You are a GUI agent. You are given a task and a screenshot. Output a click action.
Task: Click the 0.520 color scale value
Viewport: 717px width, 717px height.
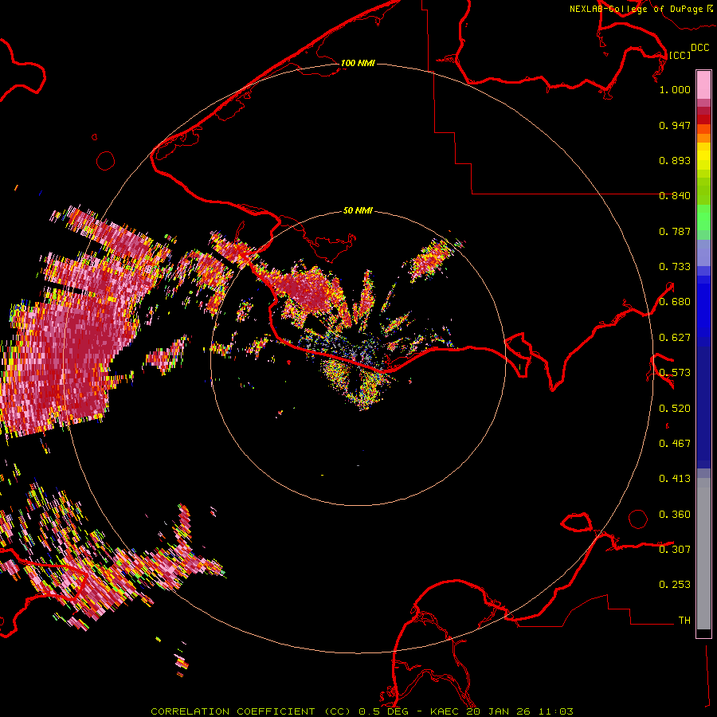coord(675,409)
